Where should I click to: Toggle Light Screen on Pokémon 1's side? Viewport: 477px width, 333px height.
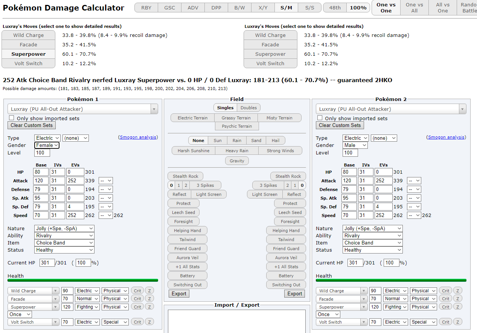coord(209,194)
